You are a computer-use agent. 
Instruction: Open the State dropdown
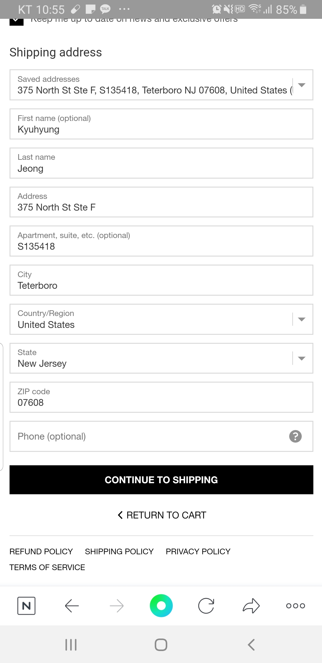pos(301,358)
